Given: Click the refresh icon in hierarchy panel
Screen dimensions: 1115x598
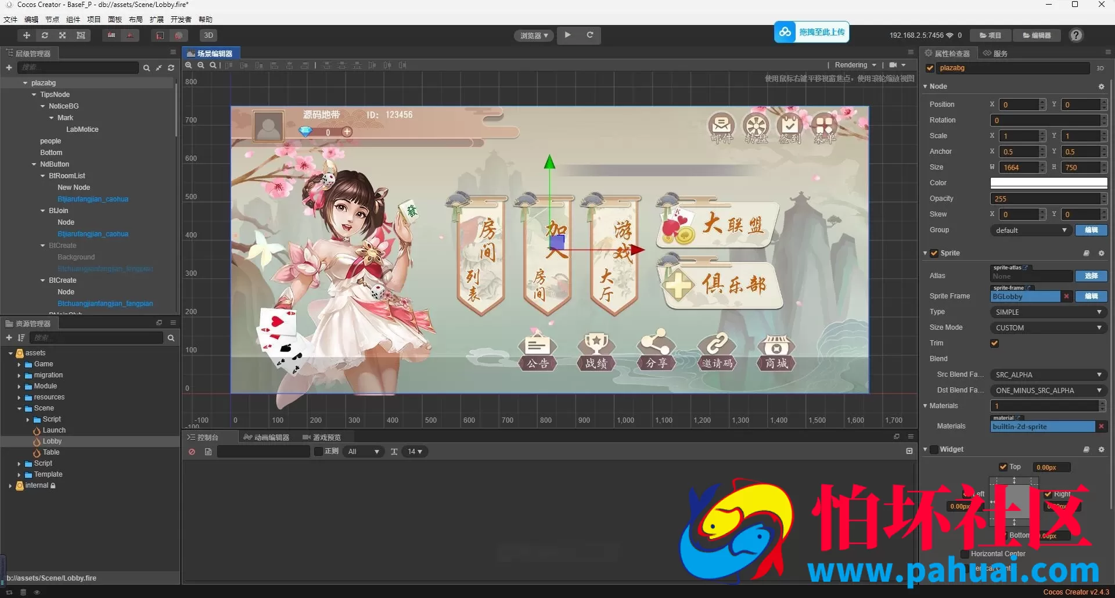Looking at the screenshot, I should pyautogui.click(x=171, y=68).
